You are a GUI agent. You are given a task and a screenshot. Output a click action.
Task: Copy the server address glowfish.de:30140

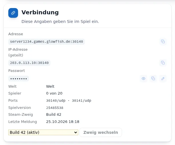(163, 42)
